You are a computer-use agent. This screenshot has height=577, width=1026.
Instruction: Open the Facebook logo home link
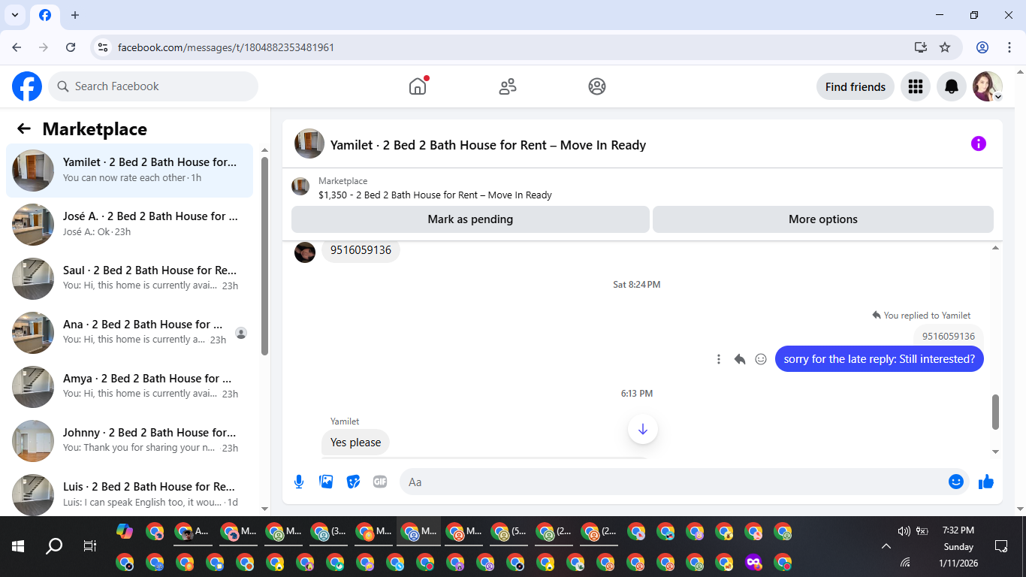point(27,86)
